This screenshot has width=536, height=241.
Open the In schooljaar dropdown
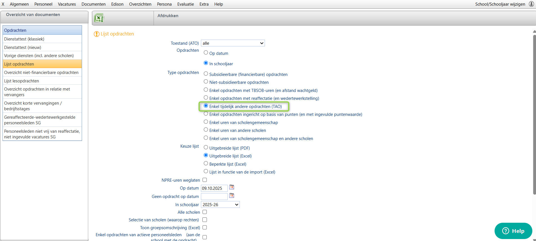tap(220, 205)
